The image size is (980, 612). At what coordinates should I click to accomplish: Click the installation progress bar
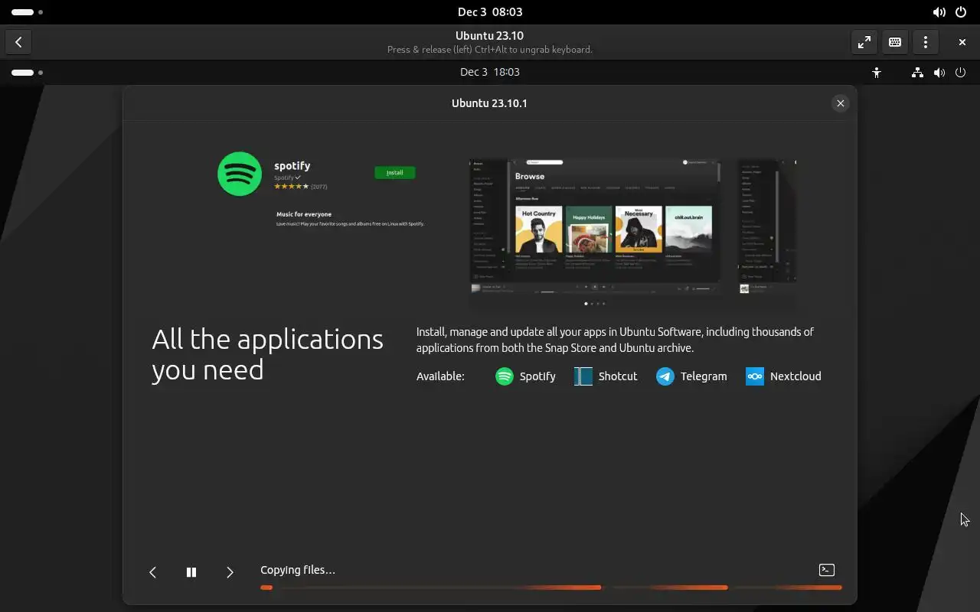click(x=551, y=588)
